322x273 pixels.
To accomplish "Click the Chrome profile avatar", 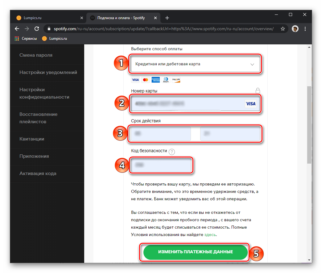I will tap(295, 29).
